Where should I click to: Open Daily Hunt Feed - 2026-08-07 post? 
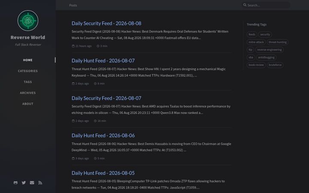pos(103,60)
